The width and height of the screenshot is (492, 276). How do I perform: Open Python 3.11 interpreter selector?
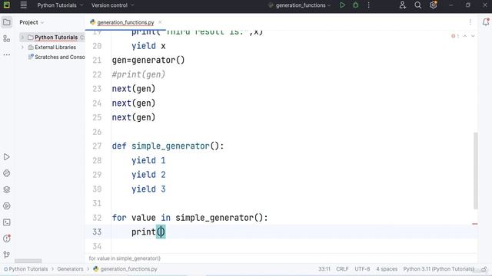tap(439, 269)
